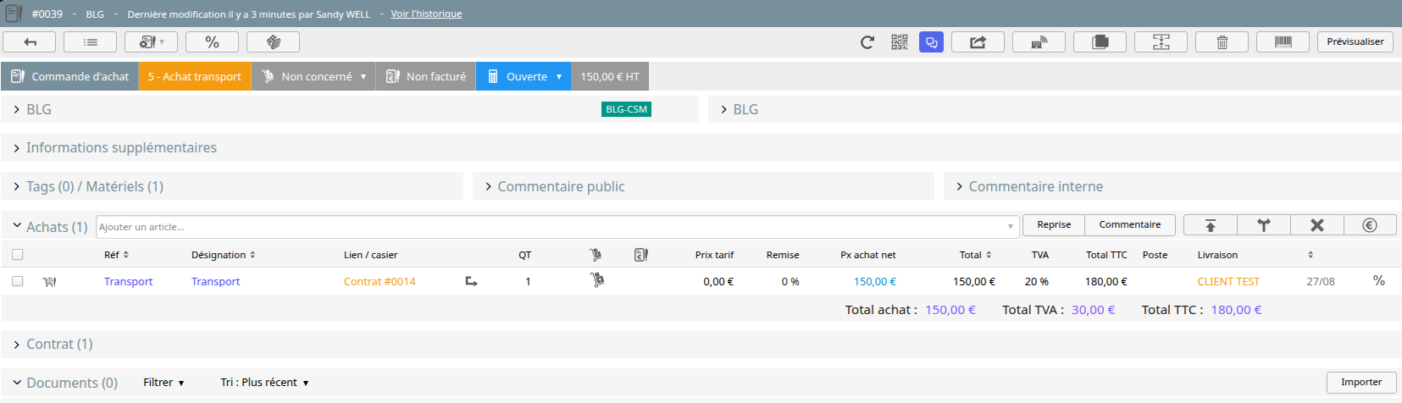Select the Commande d'achat tab
The height and width of the screenshot is (403, 1402).
point(69,76)
